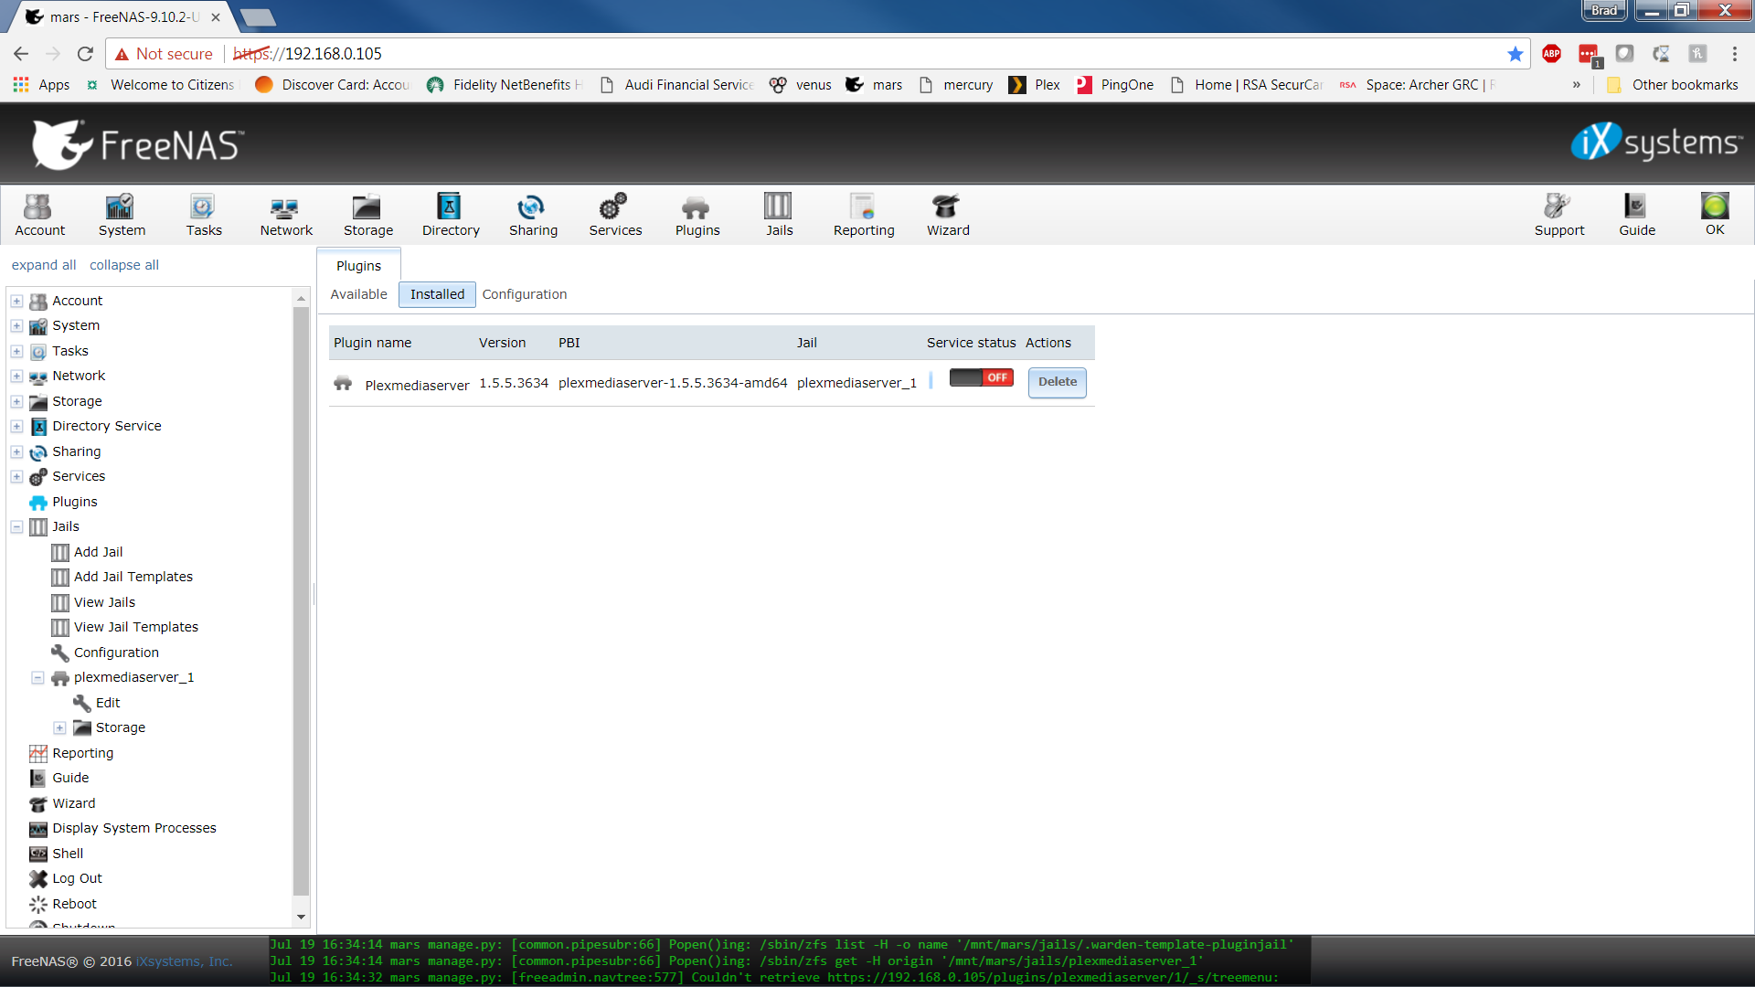Expand the Services tree node

coord(16,476)
